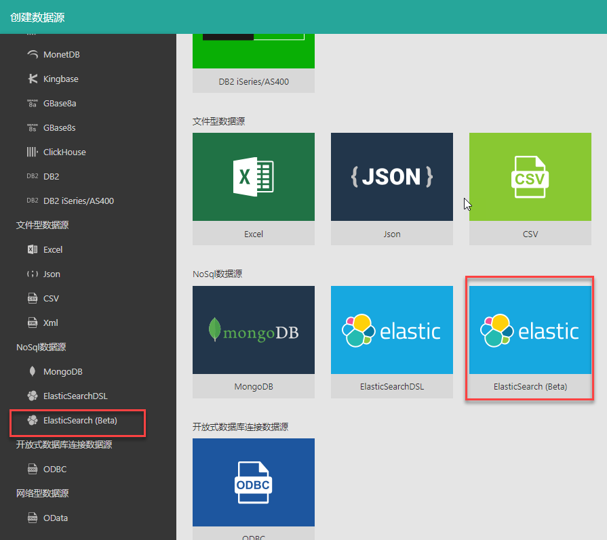Screen dimensions: 607x540
Task: Pick the GBase8a icon in the sidebar
Action: pos(33,103)
